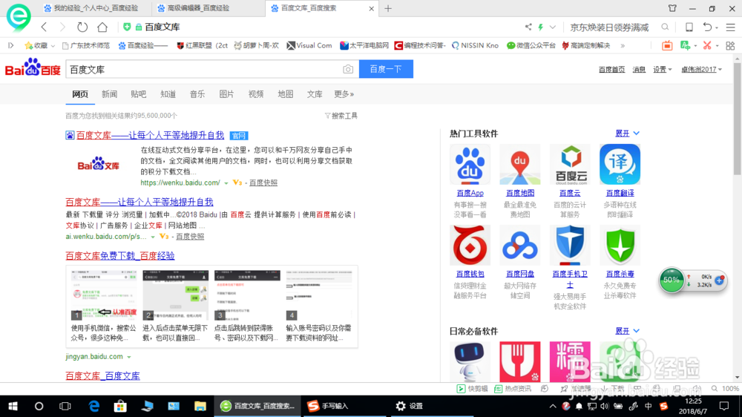Screen dimensions: 742x417
Task: Switch to the 新闻 tab
Action: [x=109, y=94]
